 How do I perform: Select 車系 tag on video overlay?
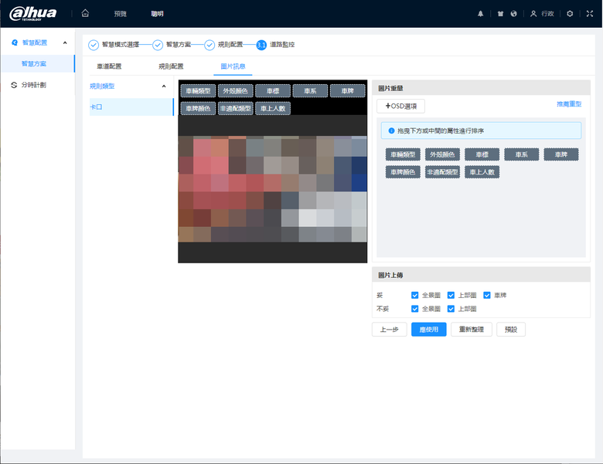pyautogui.click(x=310, y=90)
